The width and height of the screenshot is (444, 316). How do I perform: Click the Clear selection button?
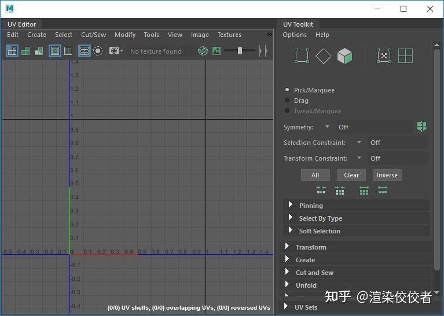click(351, 175)
